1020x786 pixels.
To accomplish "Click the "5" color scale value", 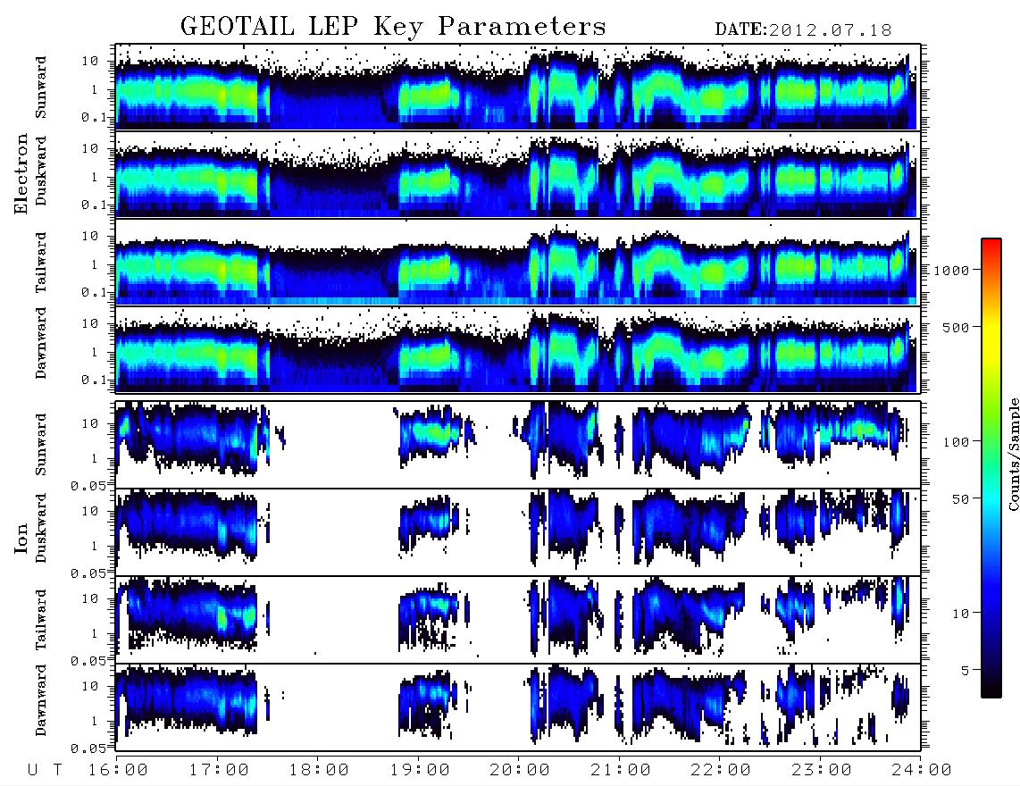I will [965, 671].
